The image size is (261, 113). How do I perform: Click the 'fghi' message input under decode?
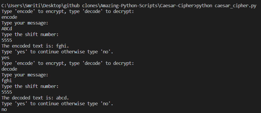pyautogui.click(x=7, y=81)
